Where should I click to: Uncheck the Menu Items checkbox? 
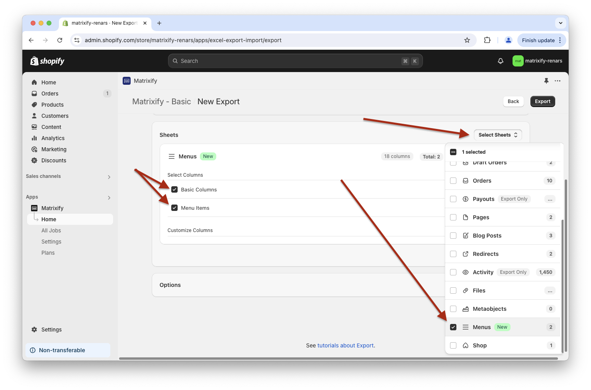pos(174,208)
